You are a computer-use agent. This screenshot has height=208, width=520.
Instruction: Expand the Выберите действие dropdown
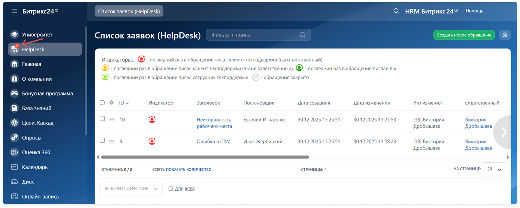131,189
